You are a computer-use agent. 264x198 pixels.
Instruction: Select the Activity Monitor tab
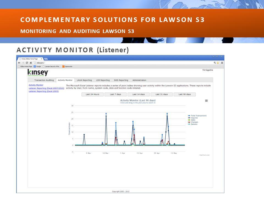pyautogui.click(x=65, y=80)
